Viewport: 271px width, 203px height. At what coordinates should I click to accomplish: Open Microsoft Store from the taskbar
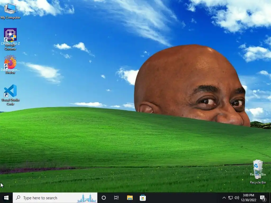click(x=143, y=198)
